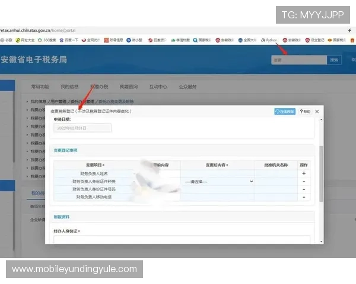356x284 pixels.
Task: Click the 财务负责人移动电话 row label
Action: [94, 197]
